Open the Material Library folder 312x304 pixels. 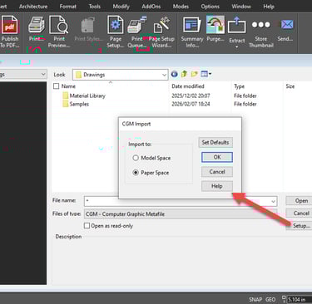coord(87,96)
